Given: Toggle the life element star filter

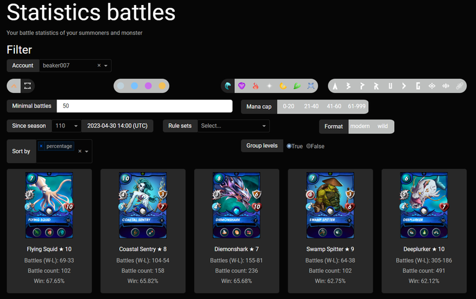Looking at the screenshot, I should point(269,86).
